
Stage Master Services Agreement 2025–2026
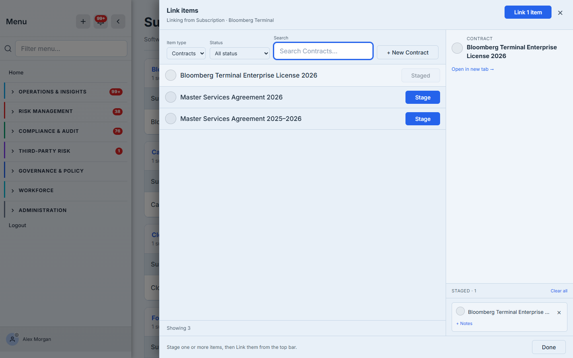423,119
